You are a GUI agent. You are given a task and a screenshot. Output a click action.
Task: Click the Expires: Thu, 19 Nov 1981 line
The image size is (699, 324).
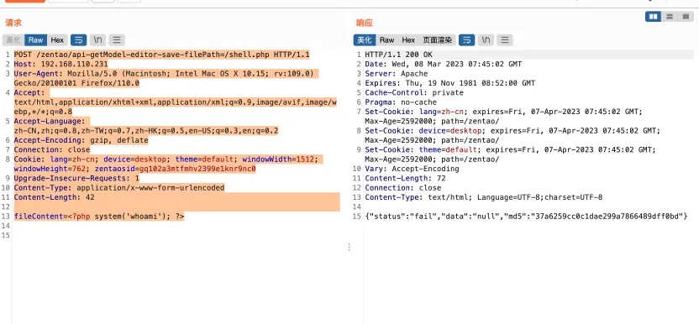(450, 83)
